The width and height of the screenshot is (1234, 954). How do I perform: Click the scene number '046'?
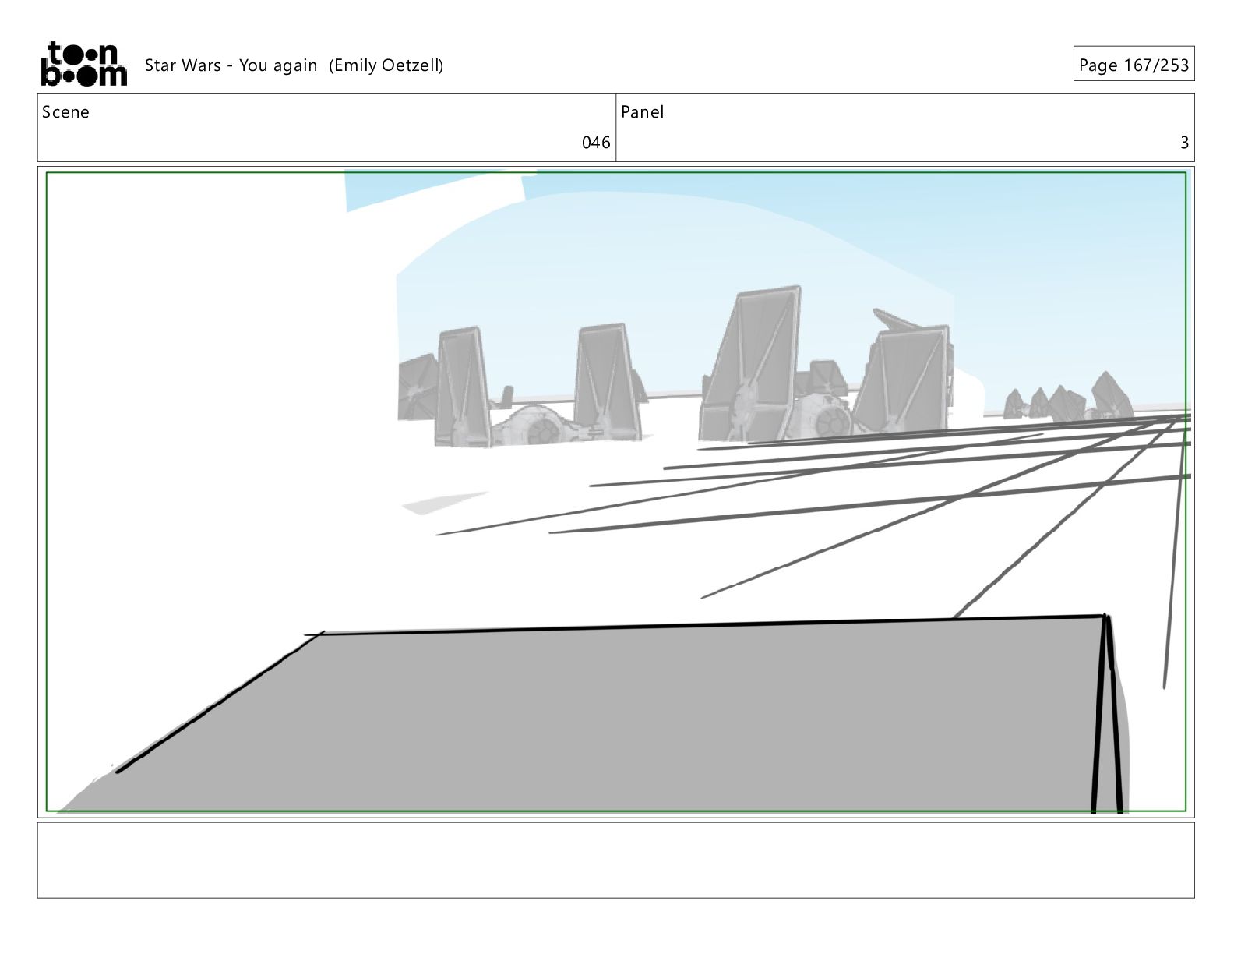click(596, 143)
